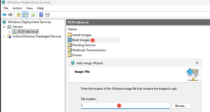Click the Browse... button

tap(181, 106)
